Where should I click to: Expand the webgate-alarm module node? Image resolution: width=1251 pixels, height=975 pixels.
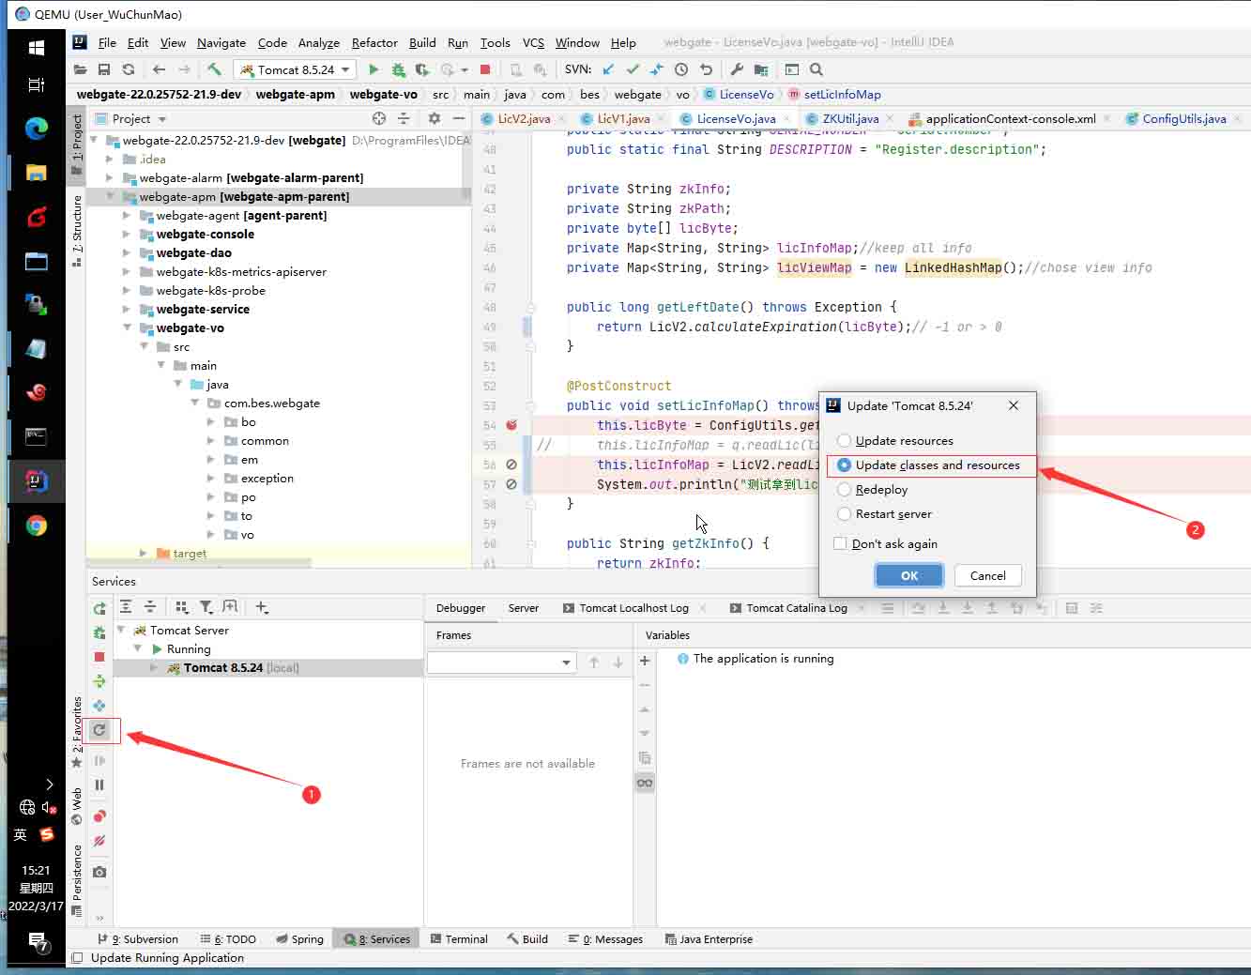click(110, 177)
